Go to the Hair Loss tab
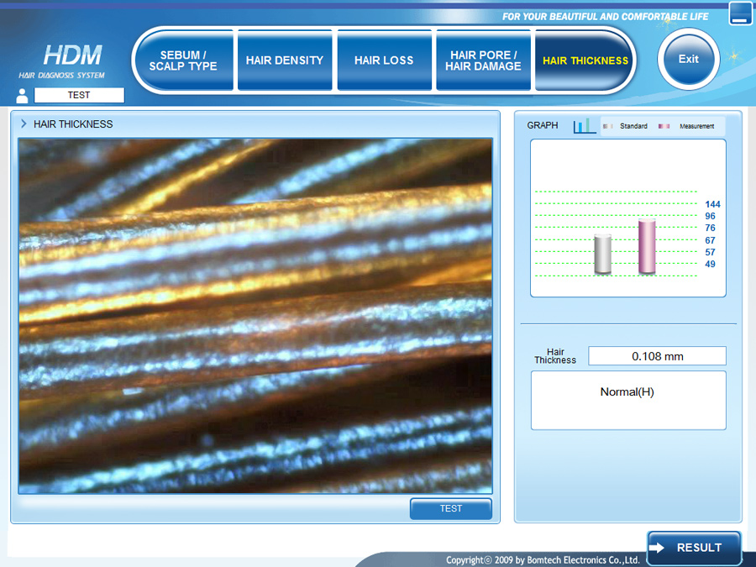756x567 pixels. coord(383,60)
